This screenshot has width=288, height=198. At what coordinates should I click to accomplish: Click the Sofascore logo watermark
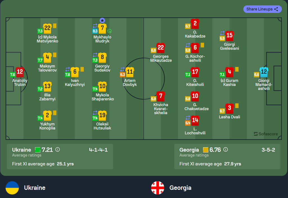[266, 134]
